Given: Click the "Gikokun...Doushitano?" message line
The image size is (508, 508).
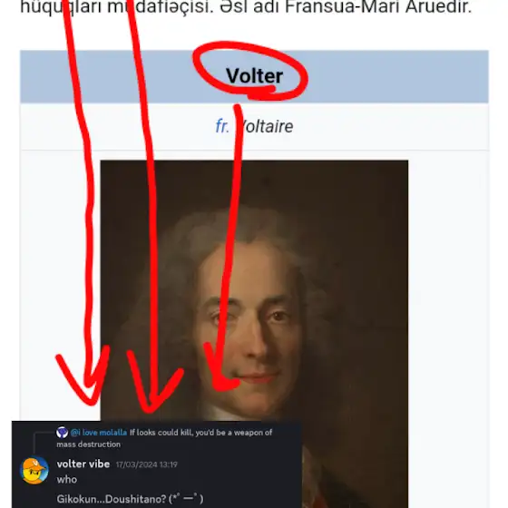Looking at the screenshot, I should 130,499.
